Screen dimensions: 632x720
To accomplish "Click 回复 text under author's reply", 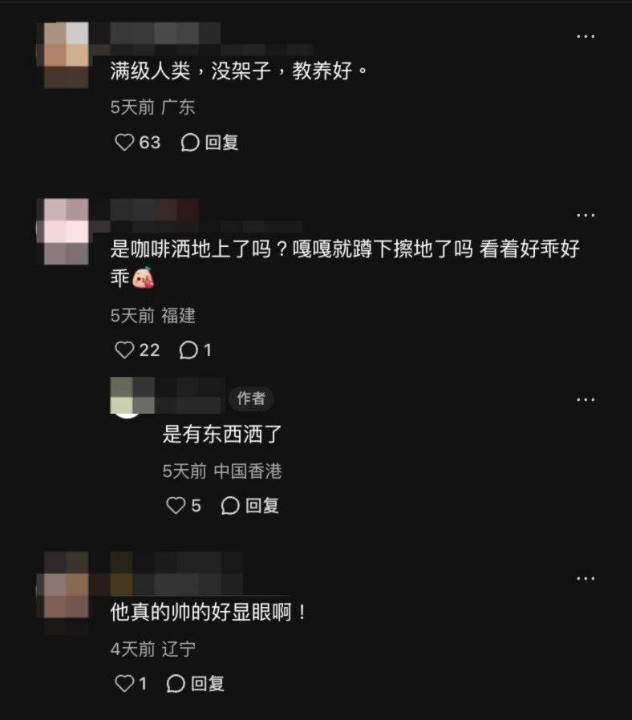I will coord(261,506).
